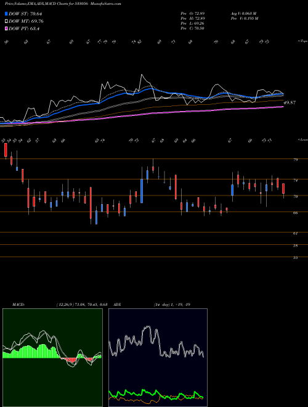Viewport: 308px width, 407px height.
Task: Click the blue DOW ST legend swatch
Action: coord(7,14)
